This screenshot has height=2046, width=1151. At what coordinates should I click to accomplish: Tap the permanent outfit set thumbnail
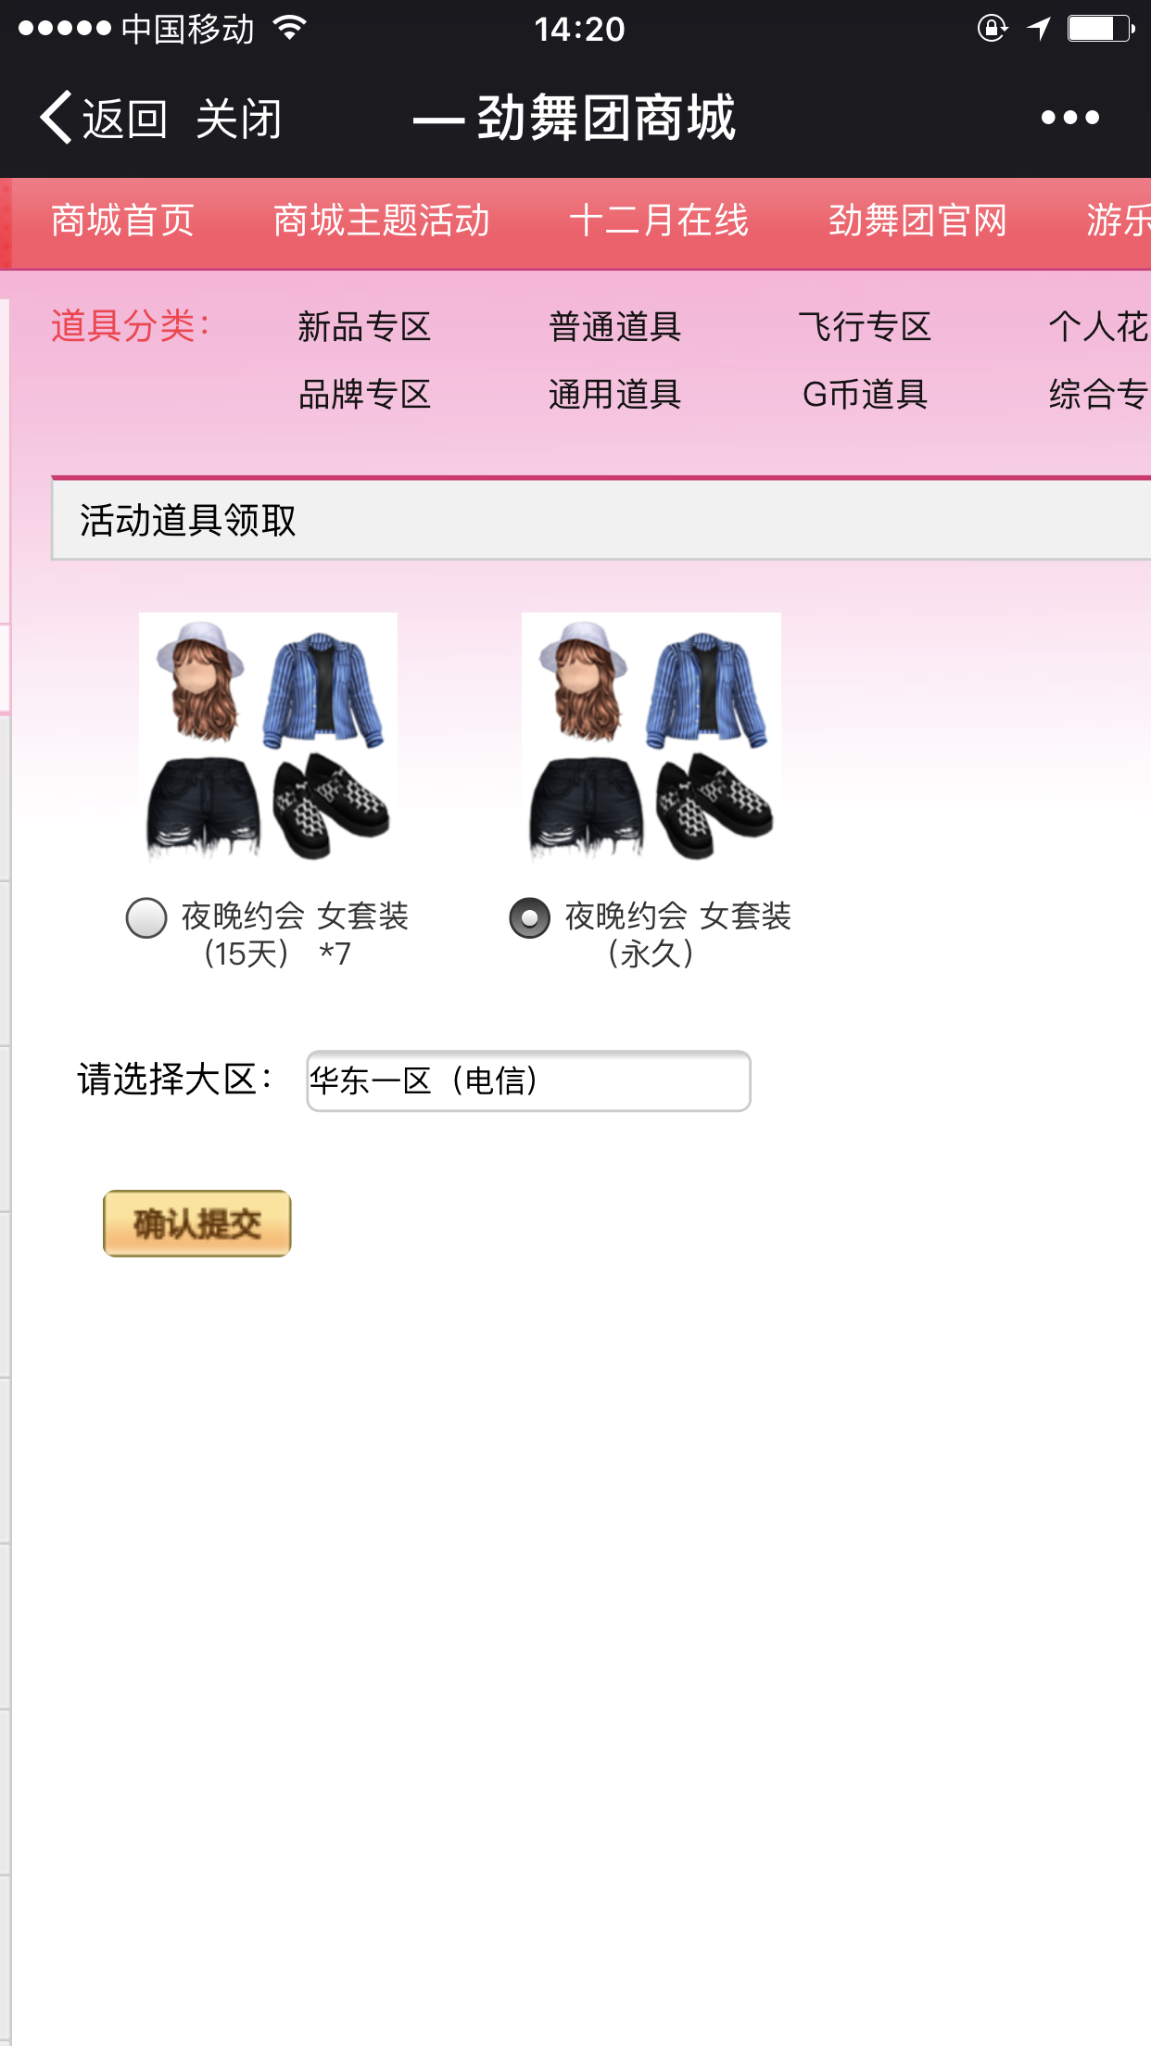(651, 738)
